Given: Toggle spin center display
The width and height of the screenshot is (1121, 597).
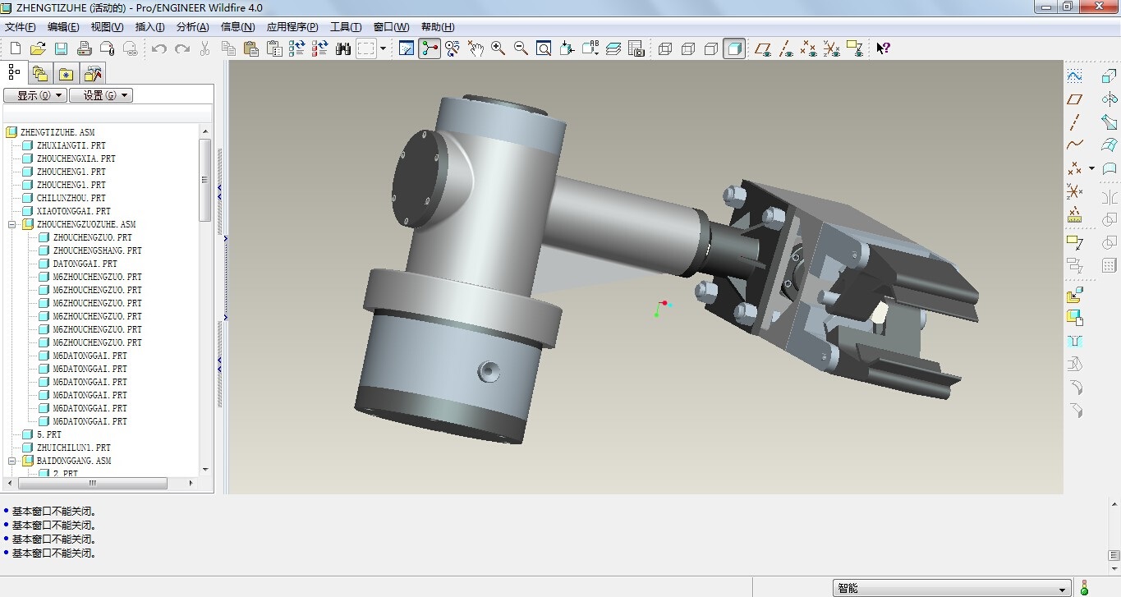Looking at the screenshot, I should (x=430, y=49).
